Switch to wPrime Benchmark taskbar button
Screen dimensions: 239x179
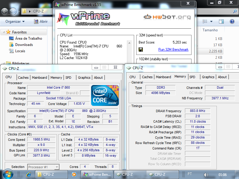click(97, 175)
